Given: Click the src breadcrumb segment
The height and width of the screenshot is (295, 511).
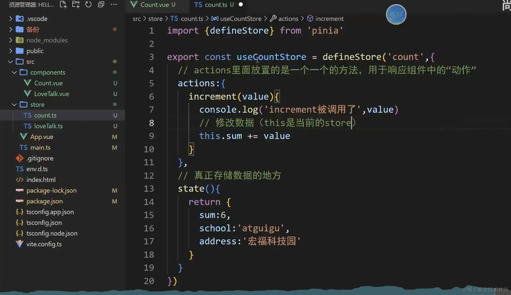Looking at the screenshot, I should pyautogui.click(x=136, y=19).
